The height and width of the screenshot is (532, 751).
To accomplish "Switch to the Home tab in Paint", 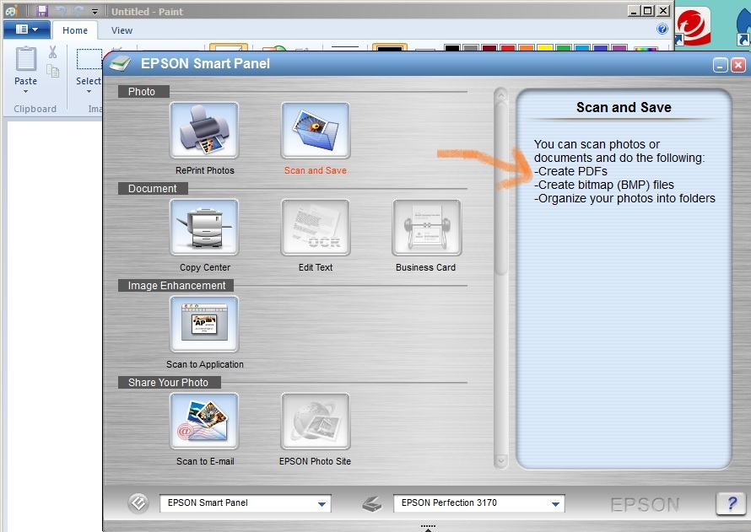I will pos(75,30).
